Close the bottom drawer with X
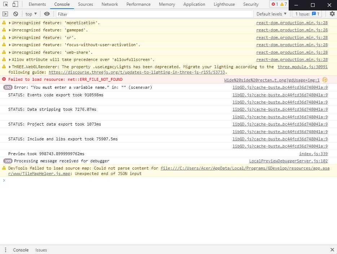The height and width of the screenshot is (254, 337). coord(332,250)
